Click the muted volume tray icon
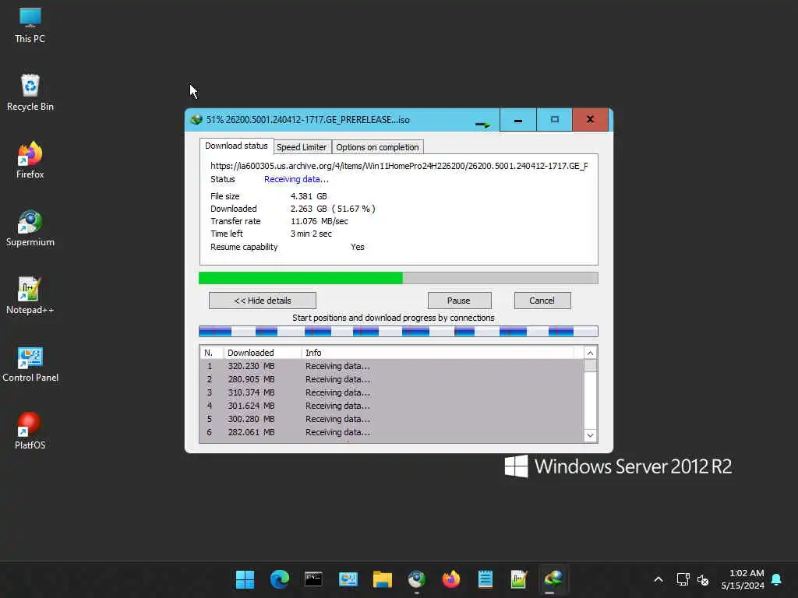The height and width of the screenshot is (598, 798). 703,579
